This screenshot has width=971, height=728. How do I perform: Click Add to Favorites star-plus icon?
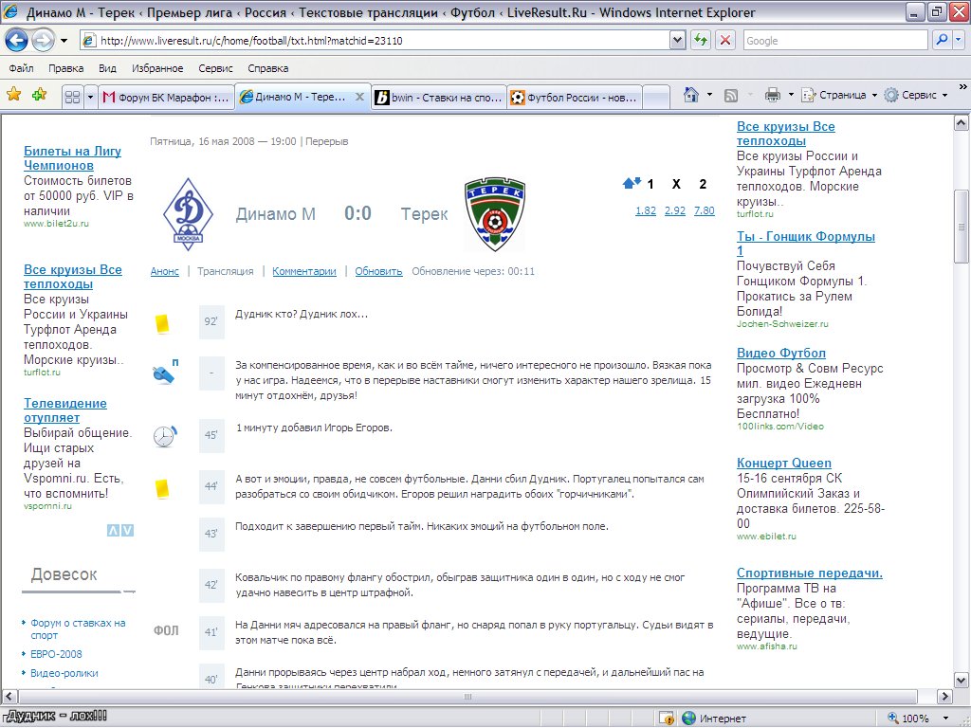[x=40, y=95]
